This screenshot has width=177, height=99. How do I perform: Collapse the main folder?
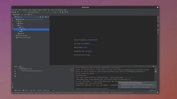[18, 28]
